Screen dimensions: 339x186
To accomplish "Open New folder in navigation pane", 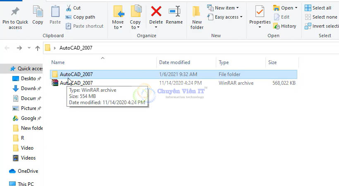I will [28, 128].
